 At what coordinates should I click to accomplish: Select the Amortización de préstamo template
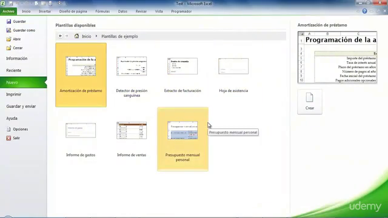pyautogui.click(x=81, y=75)
